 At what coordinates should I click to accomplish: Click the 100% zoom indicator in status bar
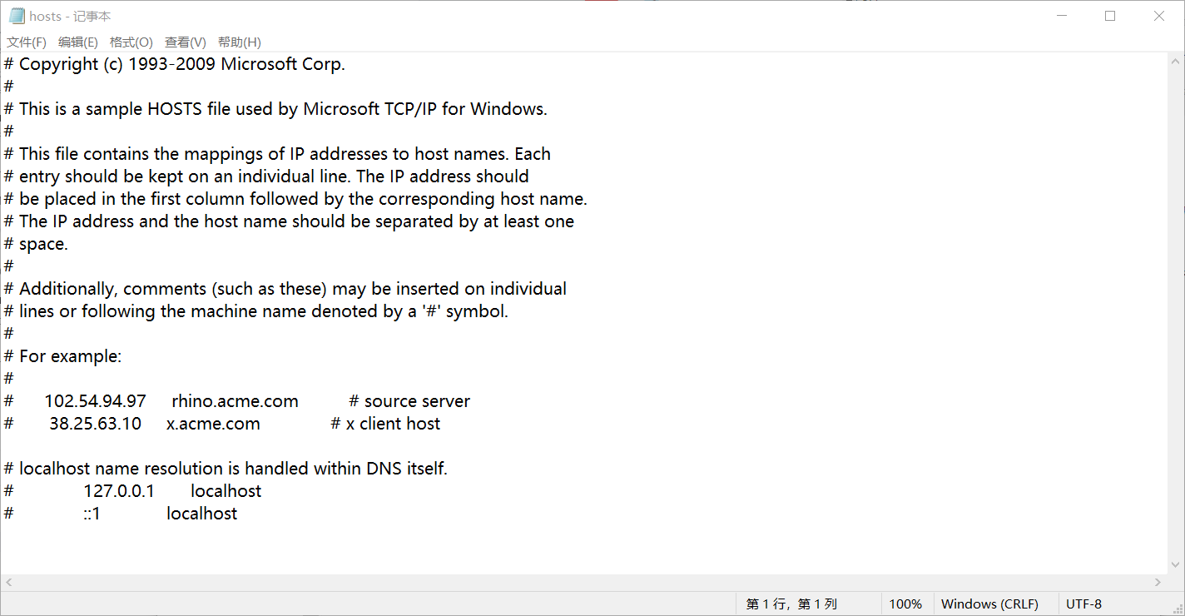point(905,604)
